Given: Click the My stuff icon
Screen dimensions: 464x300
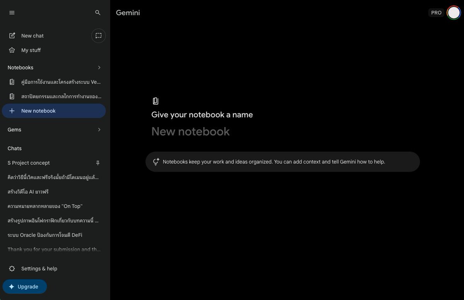Looking at the screenshot, I should pyautogui.click(x=12, y=50).
